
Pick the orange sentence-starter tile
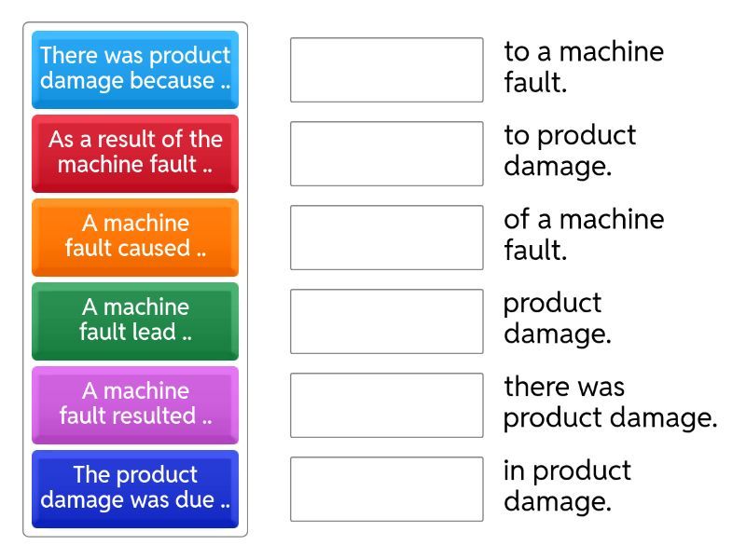click(x=135, y=237)
